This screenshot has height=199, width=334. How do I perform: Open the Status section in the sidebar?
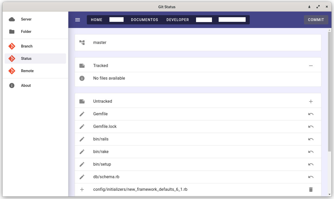[x=26, y=59]
